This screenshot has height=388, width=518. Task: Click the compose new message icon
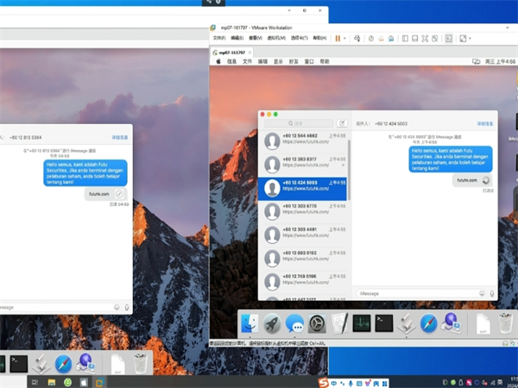pos(342,123)
